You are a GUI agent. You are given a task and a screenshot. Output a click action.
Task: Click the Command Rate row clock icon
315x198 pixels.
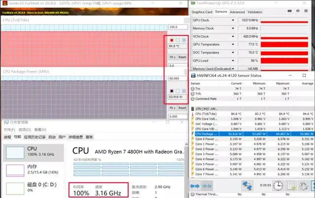coord(192,99)
